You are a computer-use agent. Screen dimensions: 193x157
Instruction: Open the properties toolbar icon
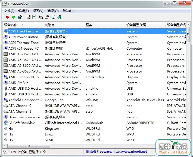pyautogui.click(x=47, y=17)
